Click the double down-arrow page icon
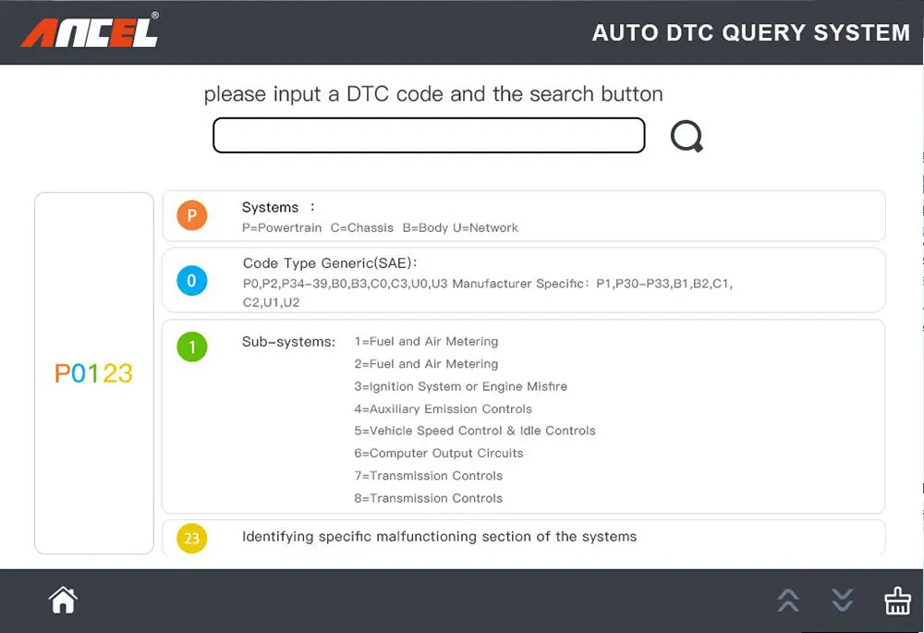The width and height of the screenshot is (924, 633). [x=843, y=601]
